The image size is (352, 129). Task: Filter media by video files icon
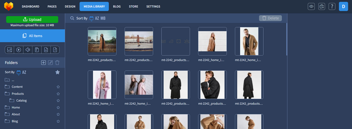19,50
